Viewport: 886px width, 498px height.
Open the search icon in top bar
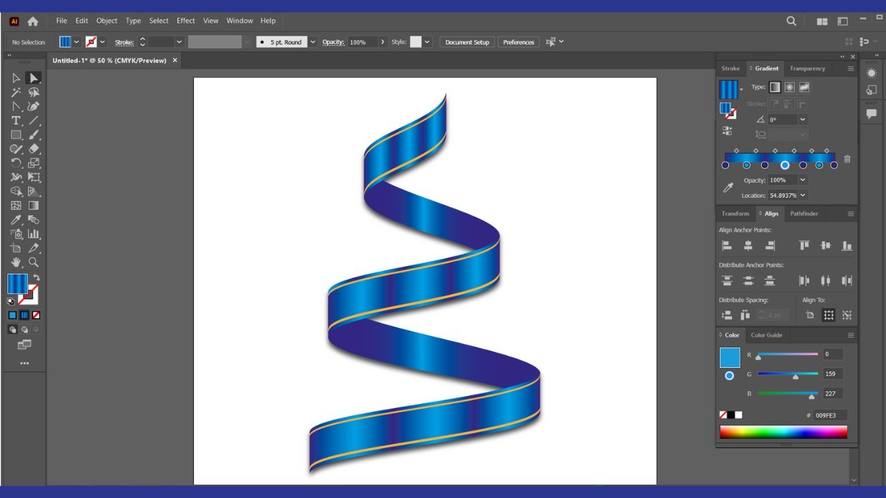[x=791, y=21]
